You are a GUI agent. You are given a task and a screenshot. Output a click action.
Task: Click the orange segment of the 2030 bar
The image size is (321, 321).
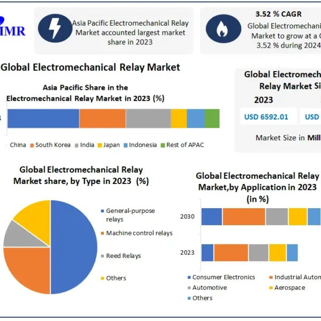[244, 217]
